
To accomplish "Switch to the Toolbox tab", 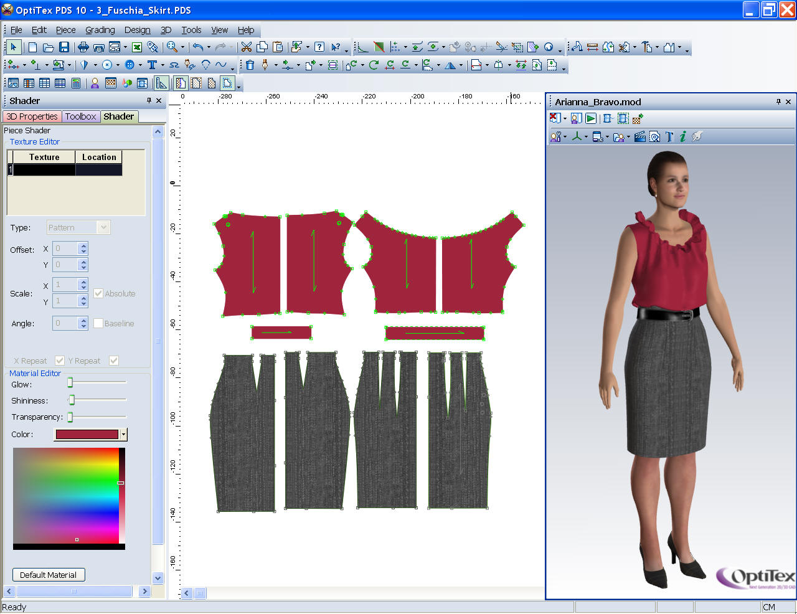I will pyautogui.click(x=81, y=116).
